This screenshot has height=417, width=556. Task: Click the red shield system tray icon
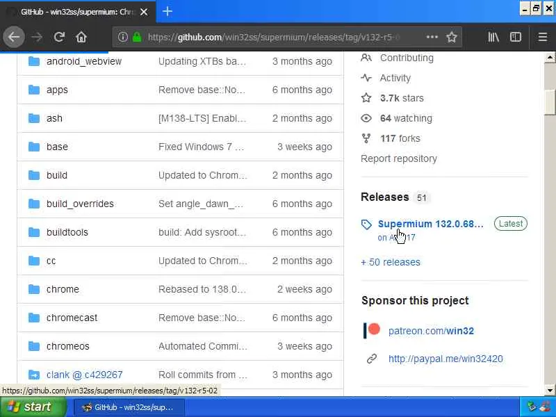(546, 407)
